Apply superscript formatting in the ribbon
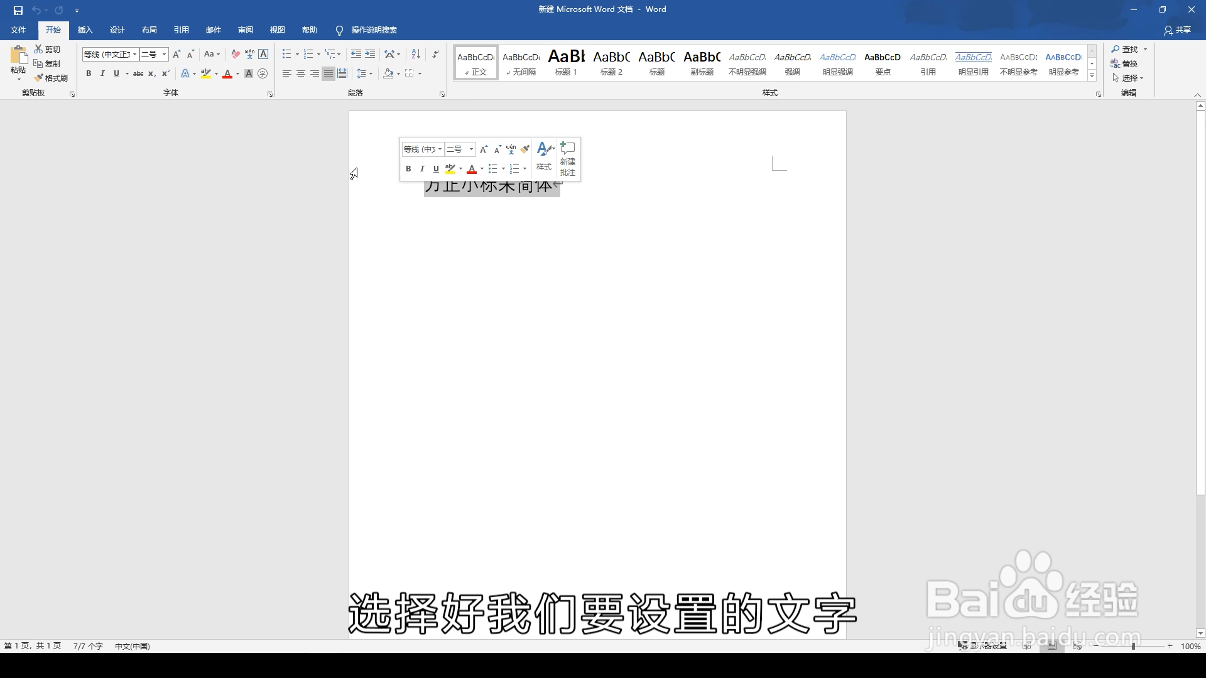This screenshot has width=1206, height=678. coord(166,73)
